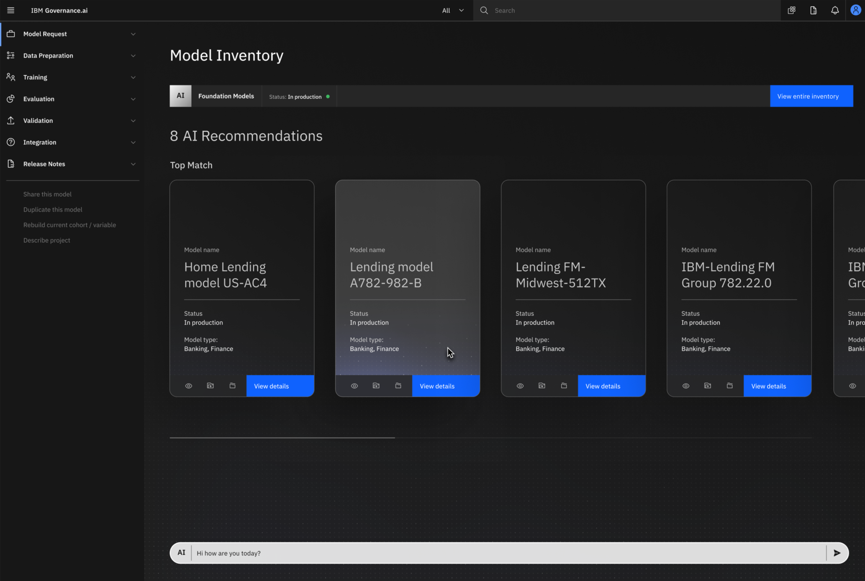Send the AI chat message
The height and width of the screenshot is (581, 865).
837,553
